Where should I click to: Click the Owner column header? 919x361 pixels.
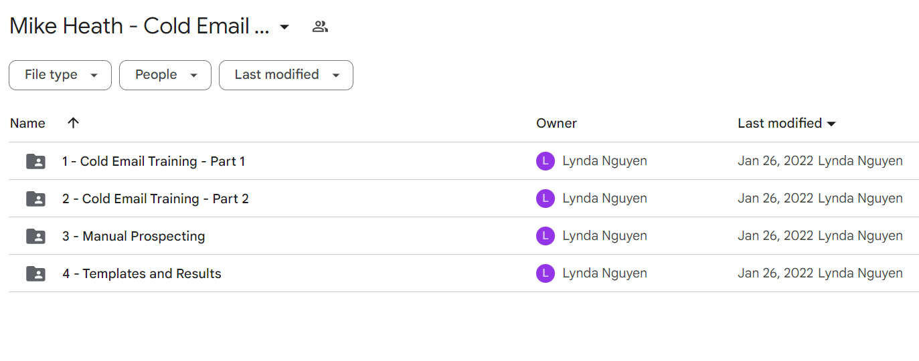[556, 123]
